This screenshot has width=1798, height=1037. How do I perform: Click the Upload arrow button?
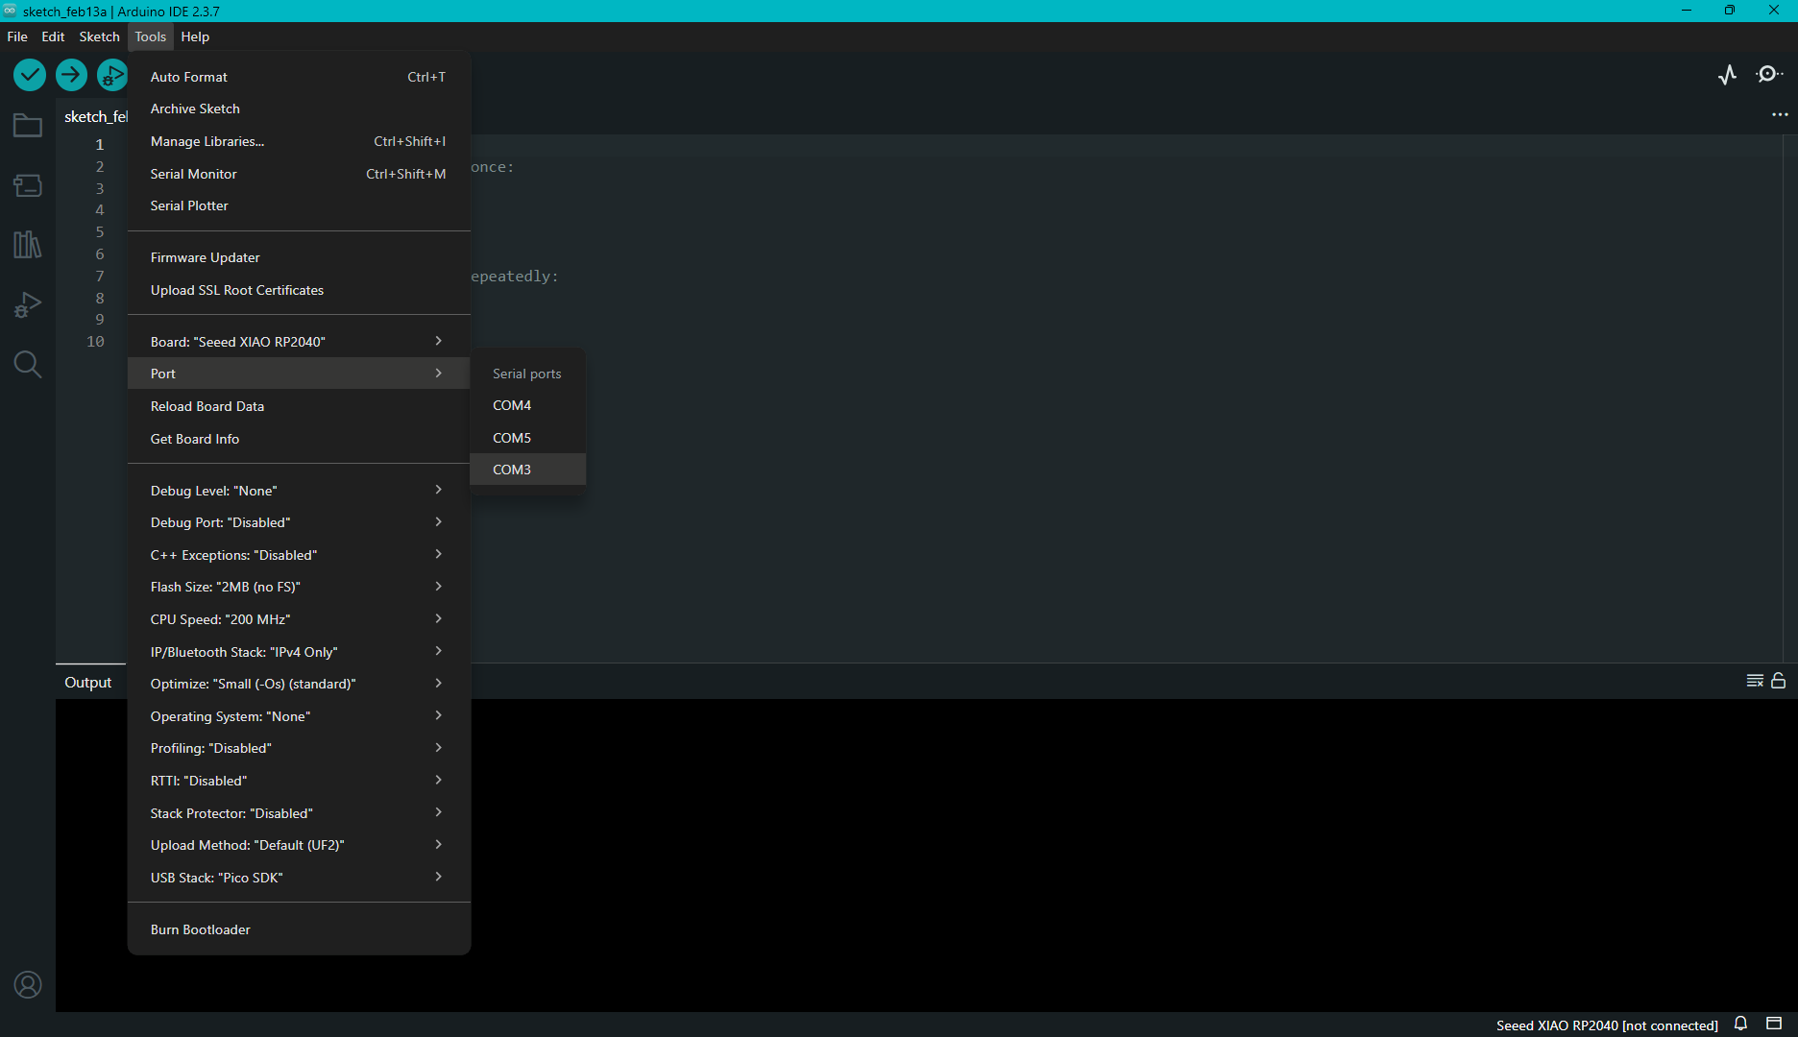[x=71, y=75]
